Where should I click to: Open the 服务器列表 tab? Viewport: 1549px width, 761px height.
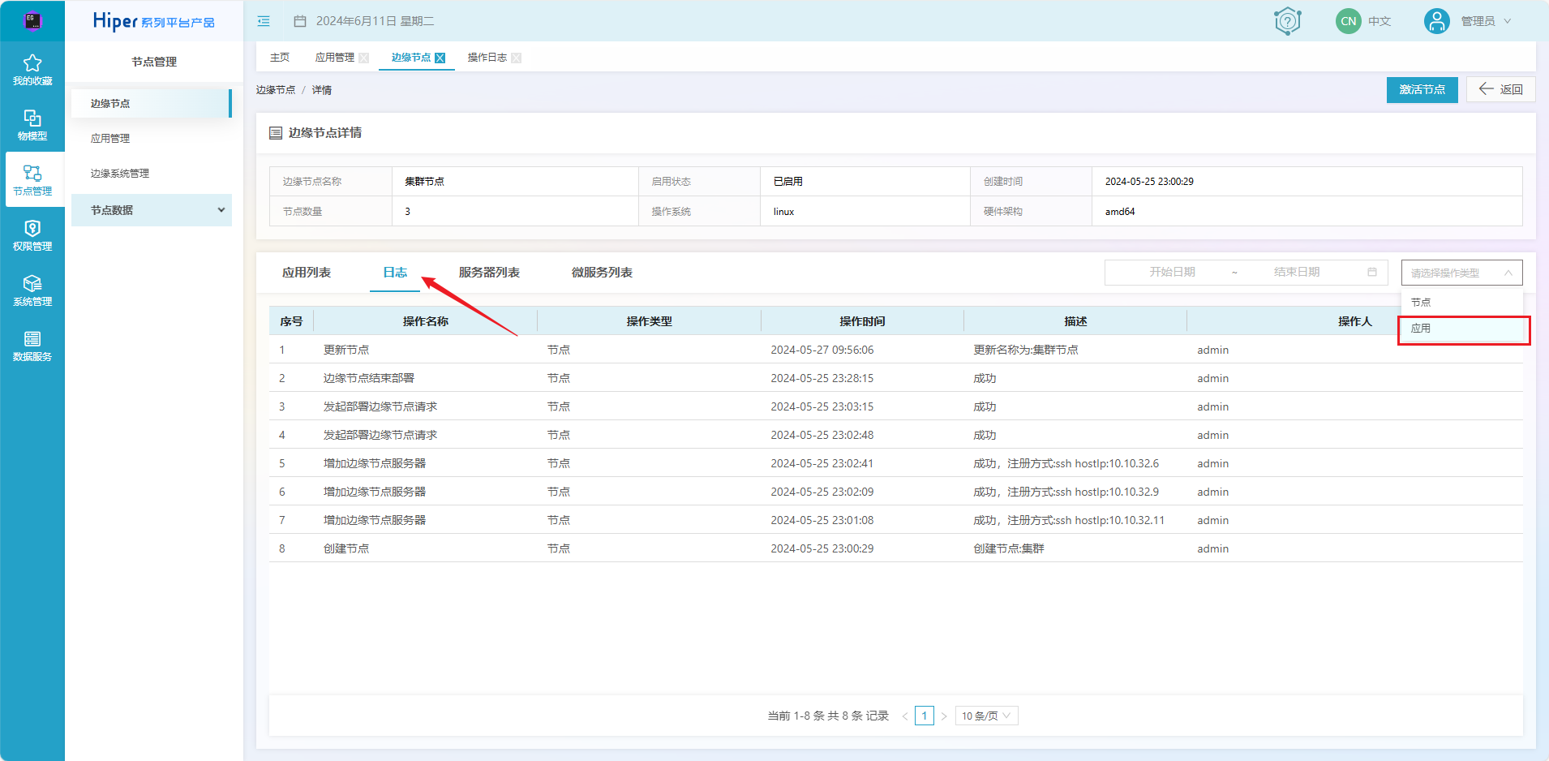(489, 273)
